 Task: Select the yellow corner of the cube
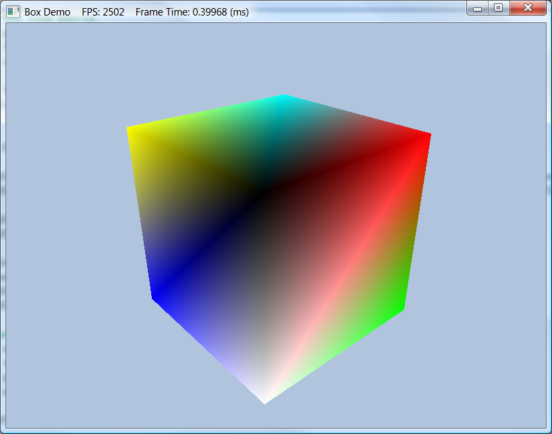coord(131,130)
